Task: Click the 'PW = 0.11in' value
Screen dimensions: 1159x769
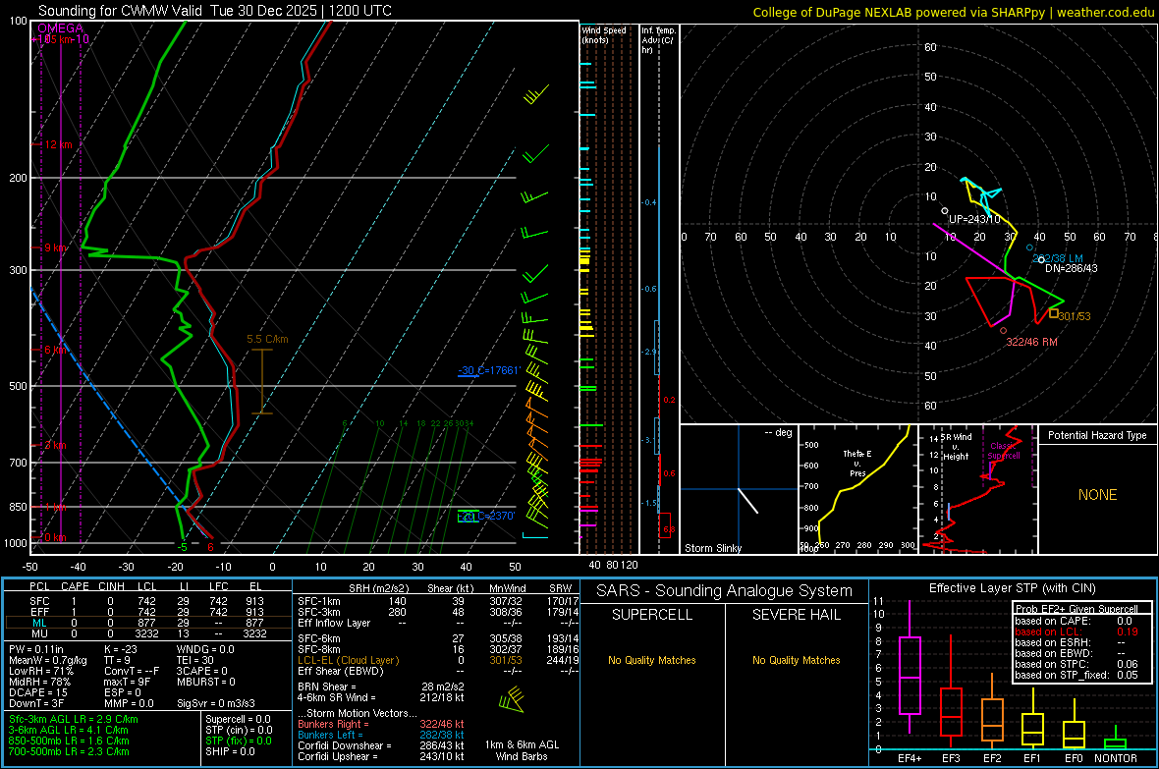Action: pyautogui.click(x=36, y=649)
